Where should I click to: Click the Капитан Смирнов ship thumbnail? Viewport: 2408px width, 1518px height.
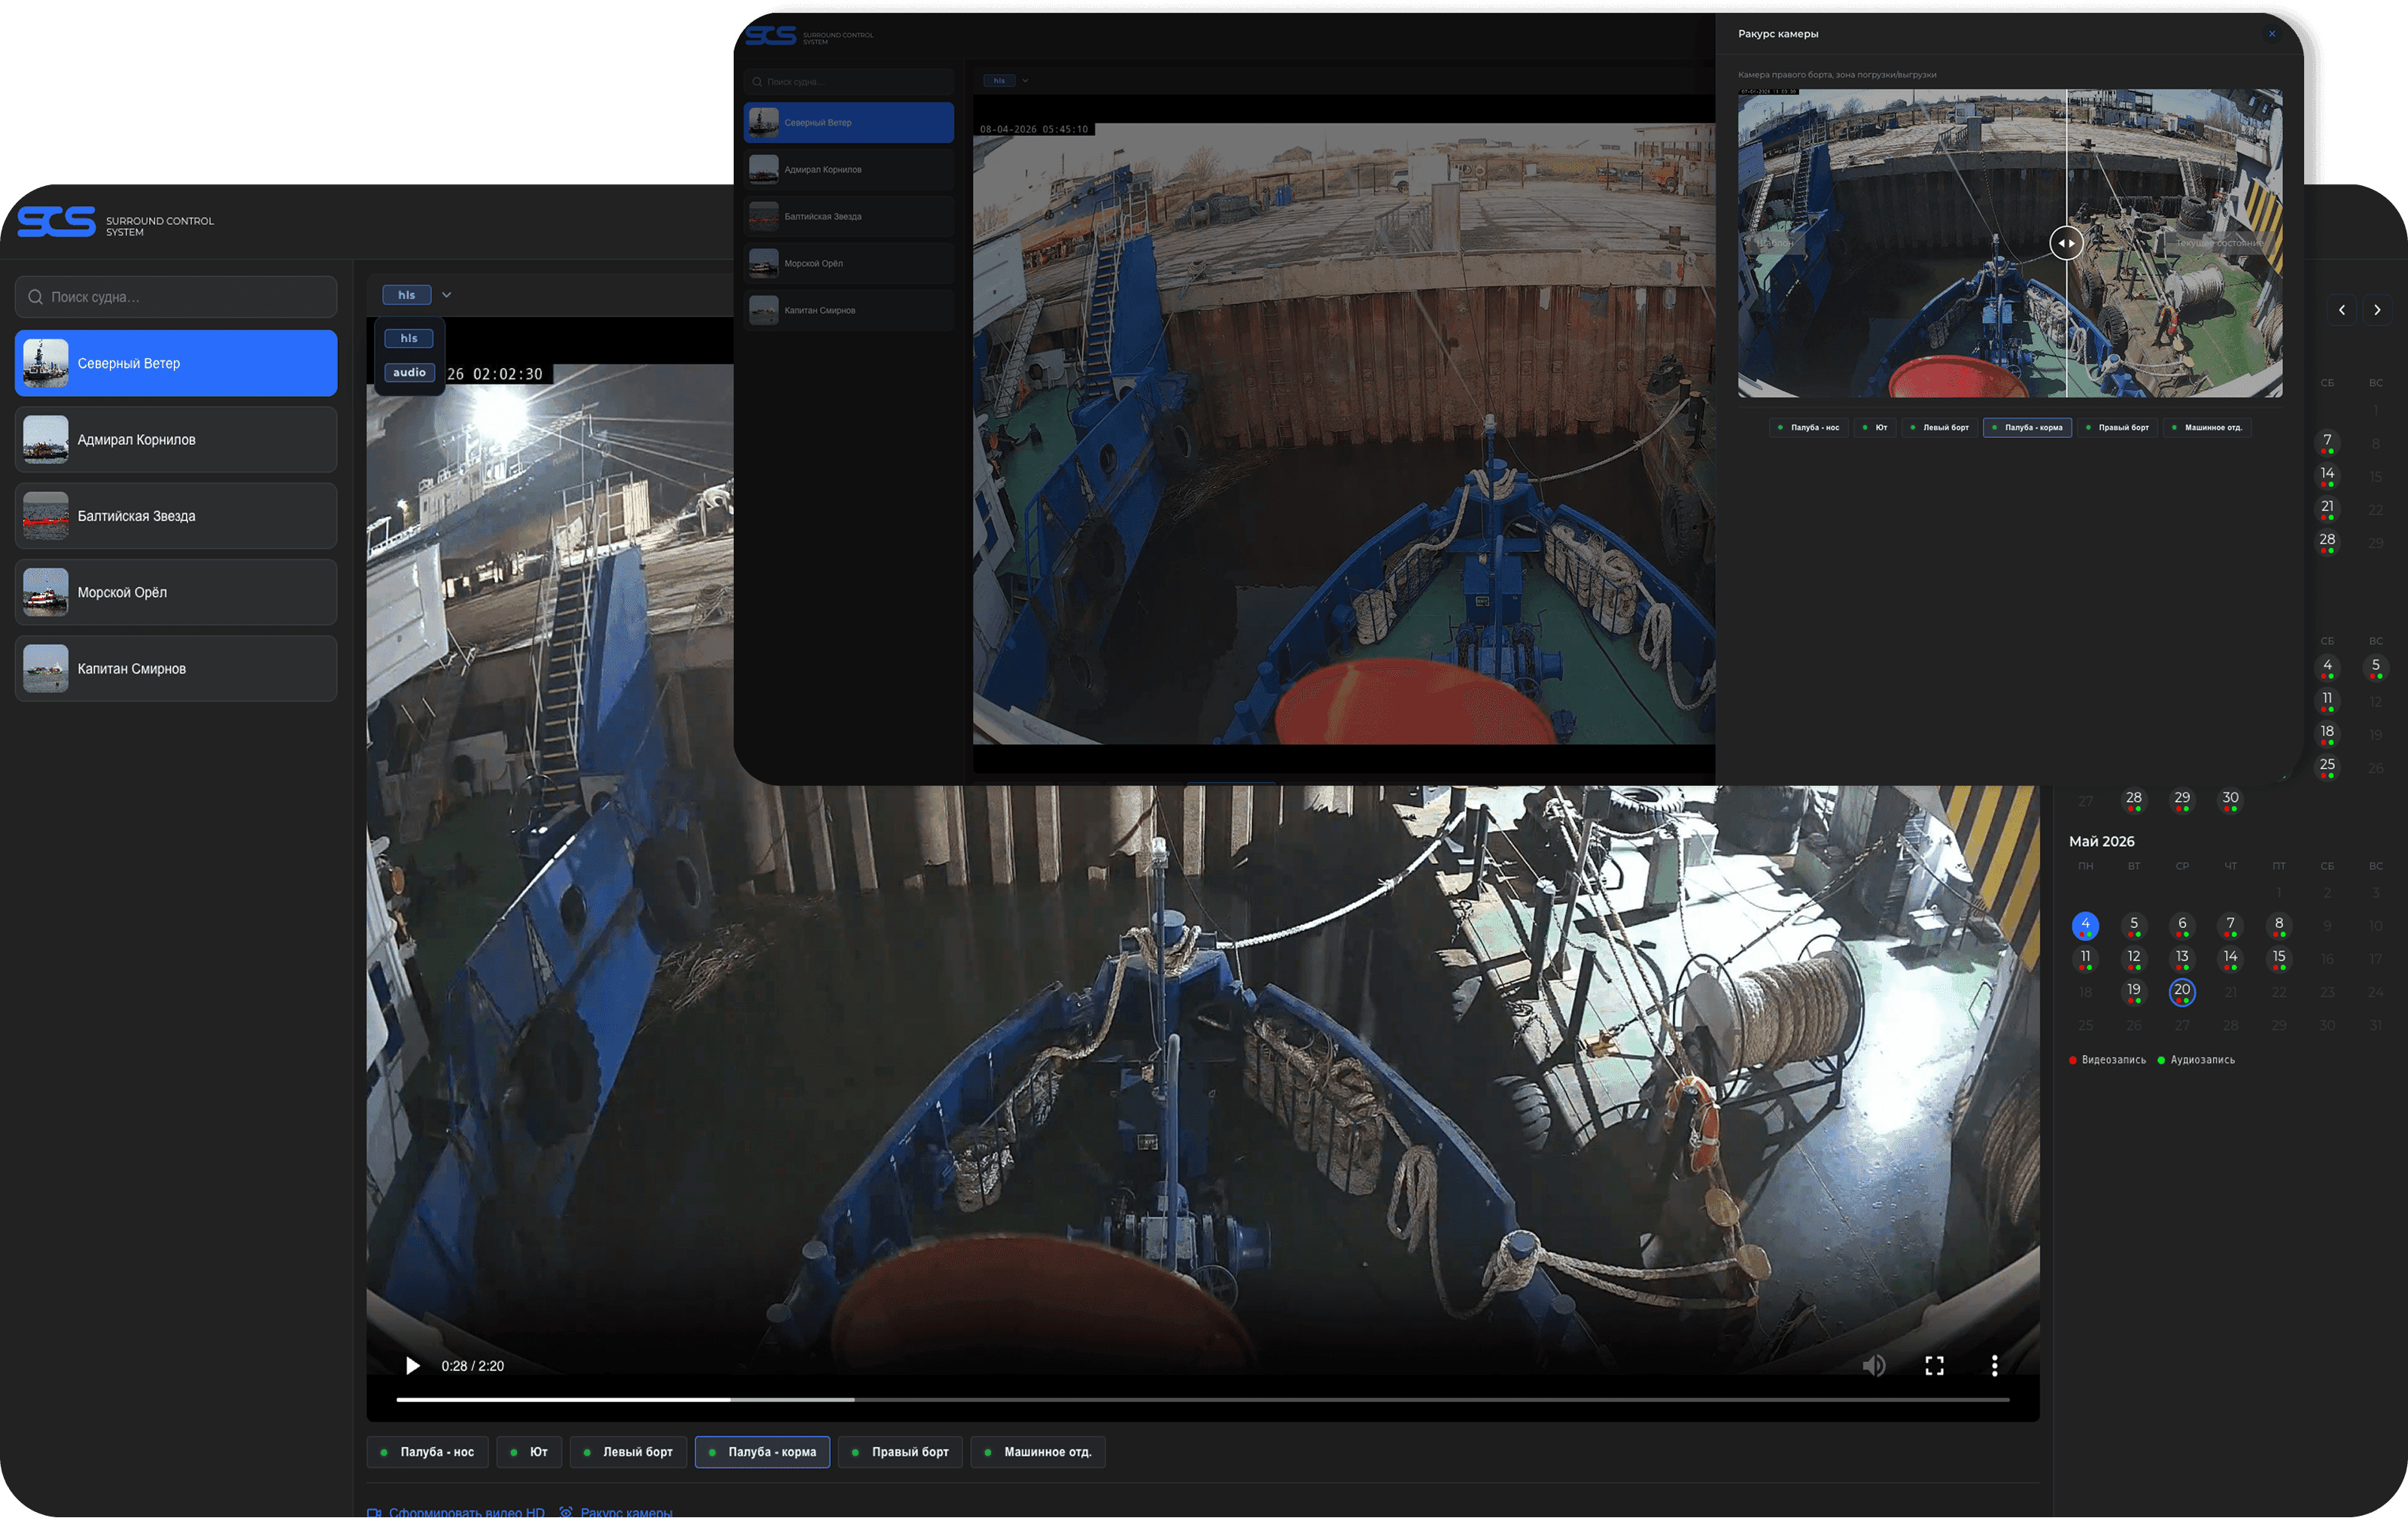46,669
